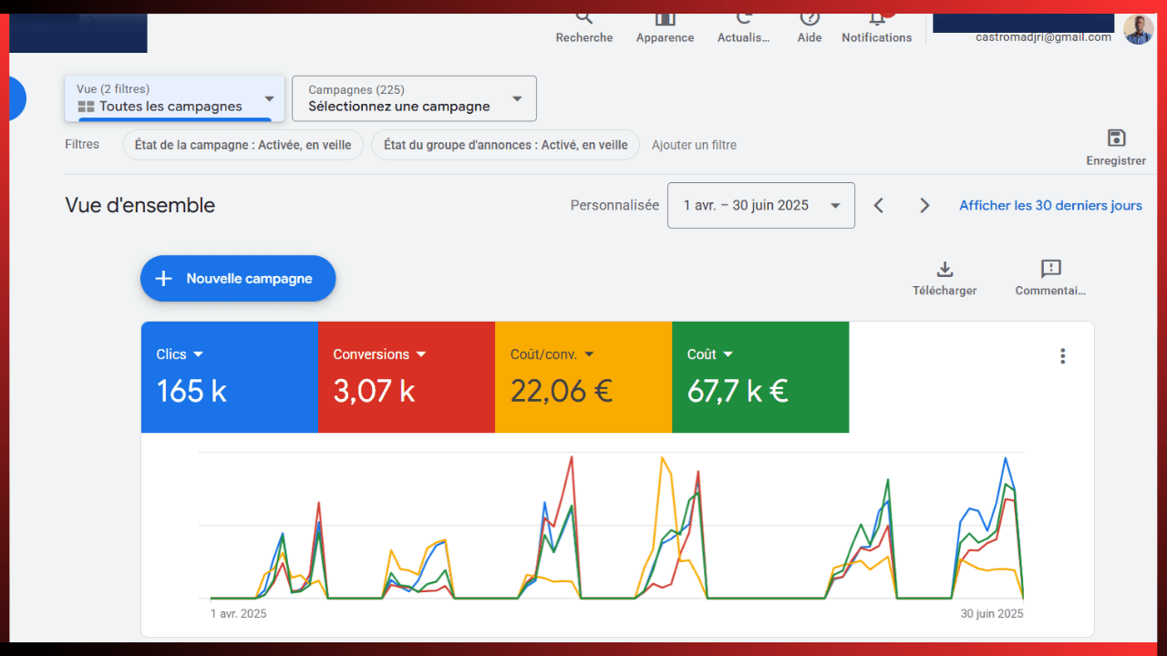Click the 1 avr. 2025 chart axis label

point(239,613)
